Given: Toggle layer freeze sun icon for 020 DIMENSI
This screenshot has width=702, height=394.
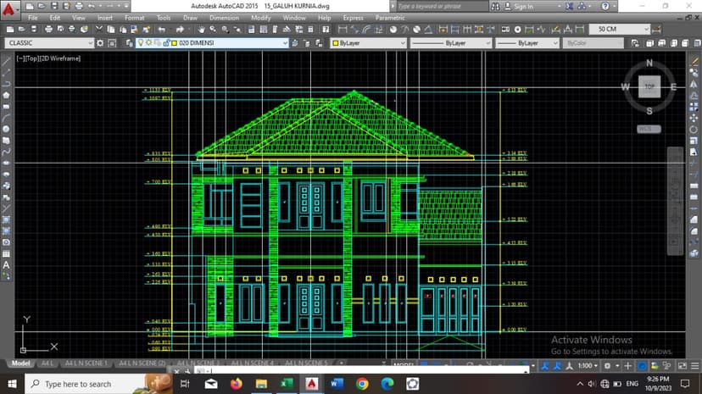Looking at the screenshot, I should 148,43.
